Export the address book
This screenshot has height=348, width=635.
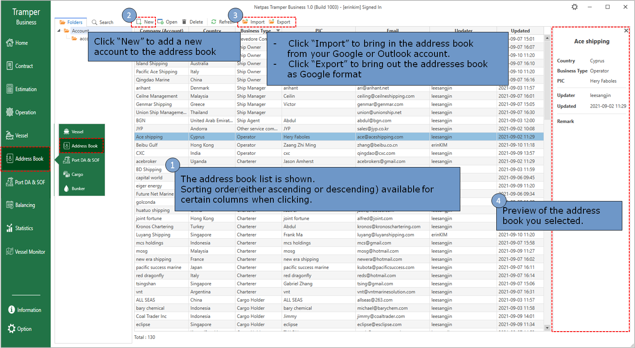[x=280, y=22]
